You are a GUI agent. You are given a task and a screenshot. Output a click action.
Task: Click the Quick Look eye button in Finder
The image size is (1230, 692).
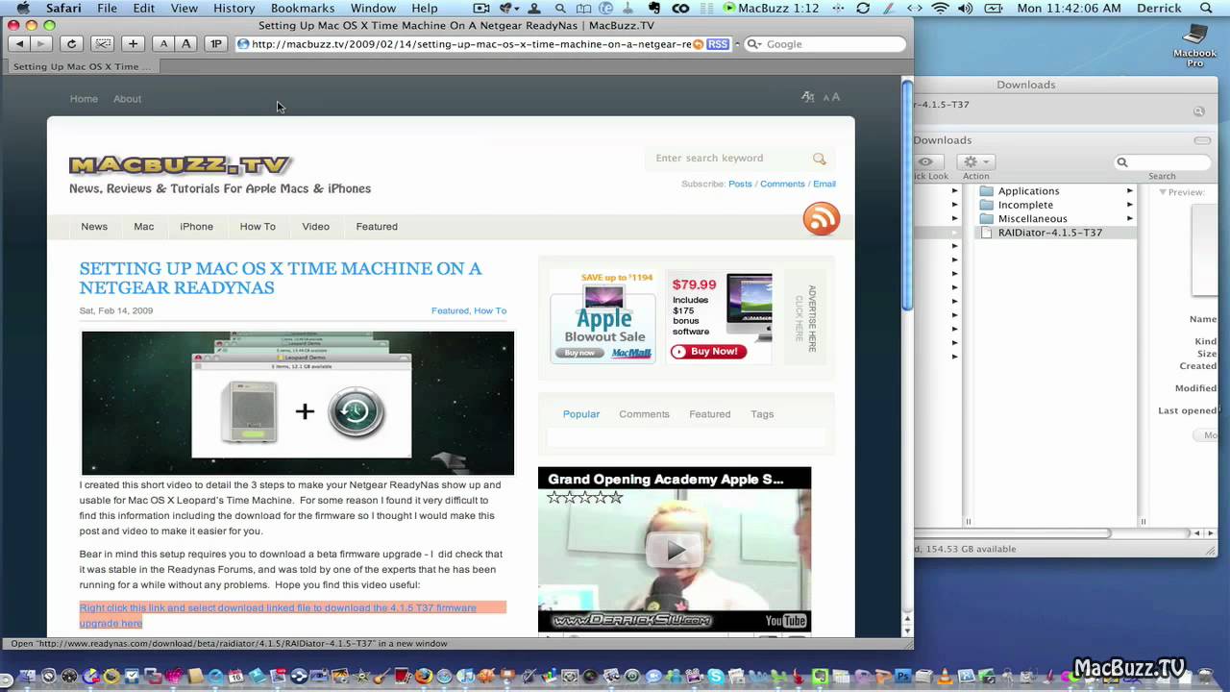click(x=925, y=161)
